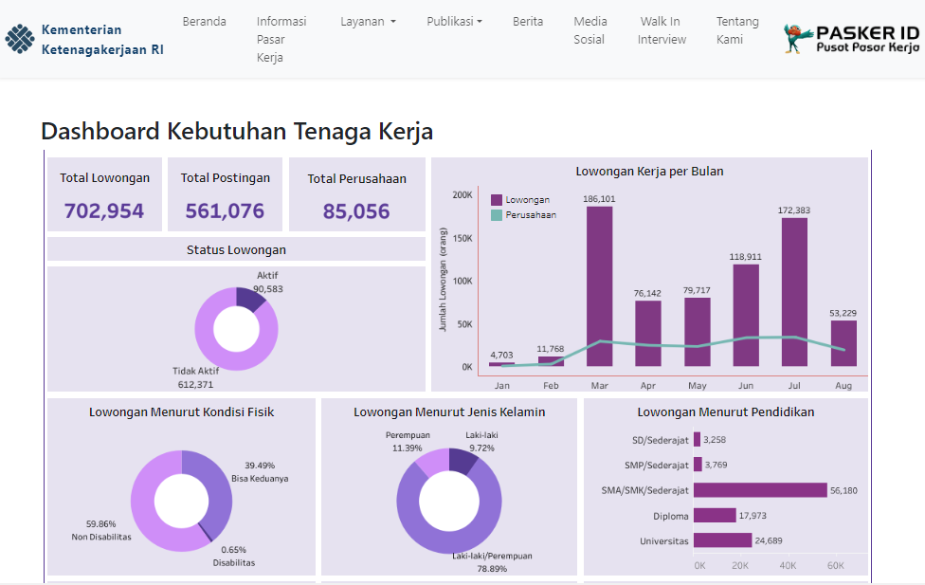925x585 pixels.
Task: Click the Aug axis label
Action: coord(843,386)
